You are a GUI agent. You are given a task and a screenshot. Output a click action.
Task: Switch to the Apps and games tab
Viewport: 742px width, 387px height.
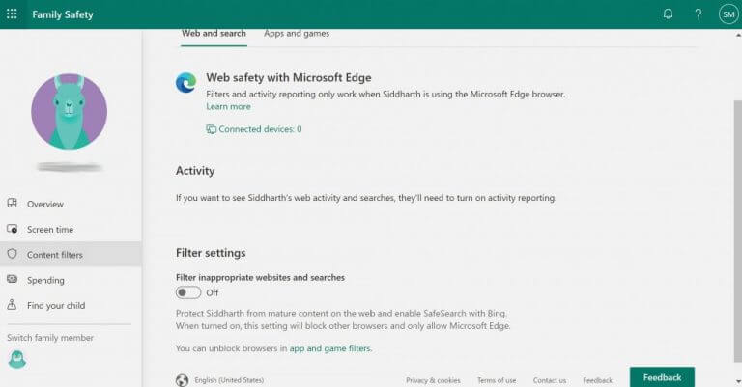[297, 34]
